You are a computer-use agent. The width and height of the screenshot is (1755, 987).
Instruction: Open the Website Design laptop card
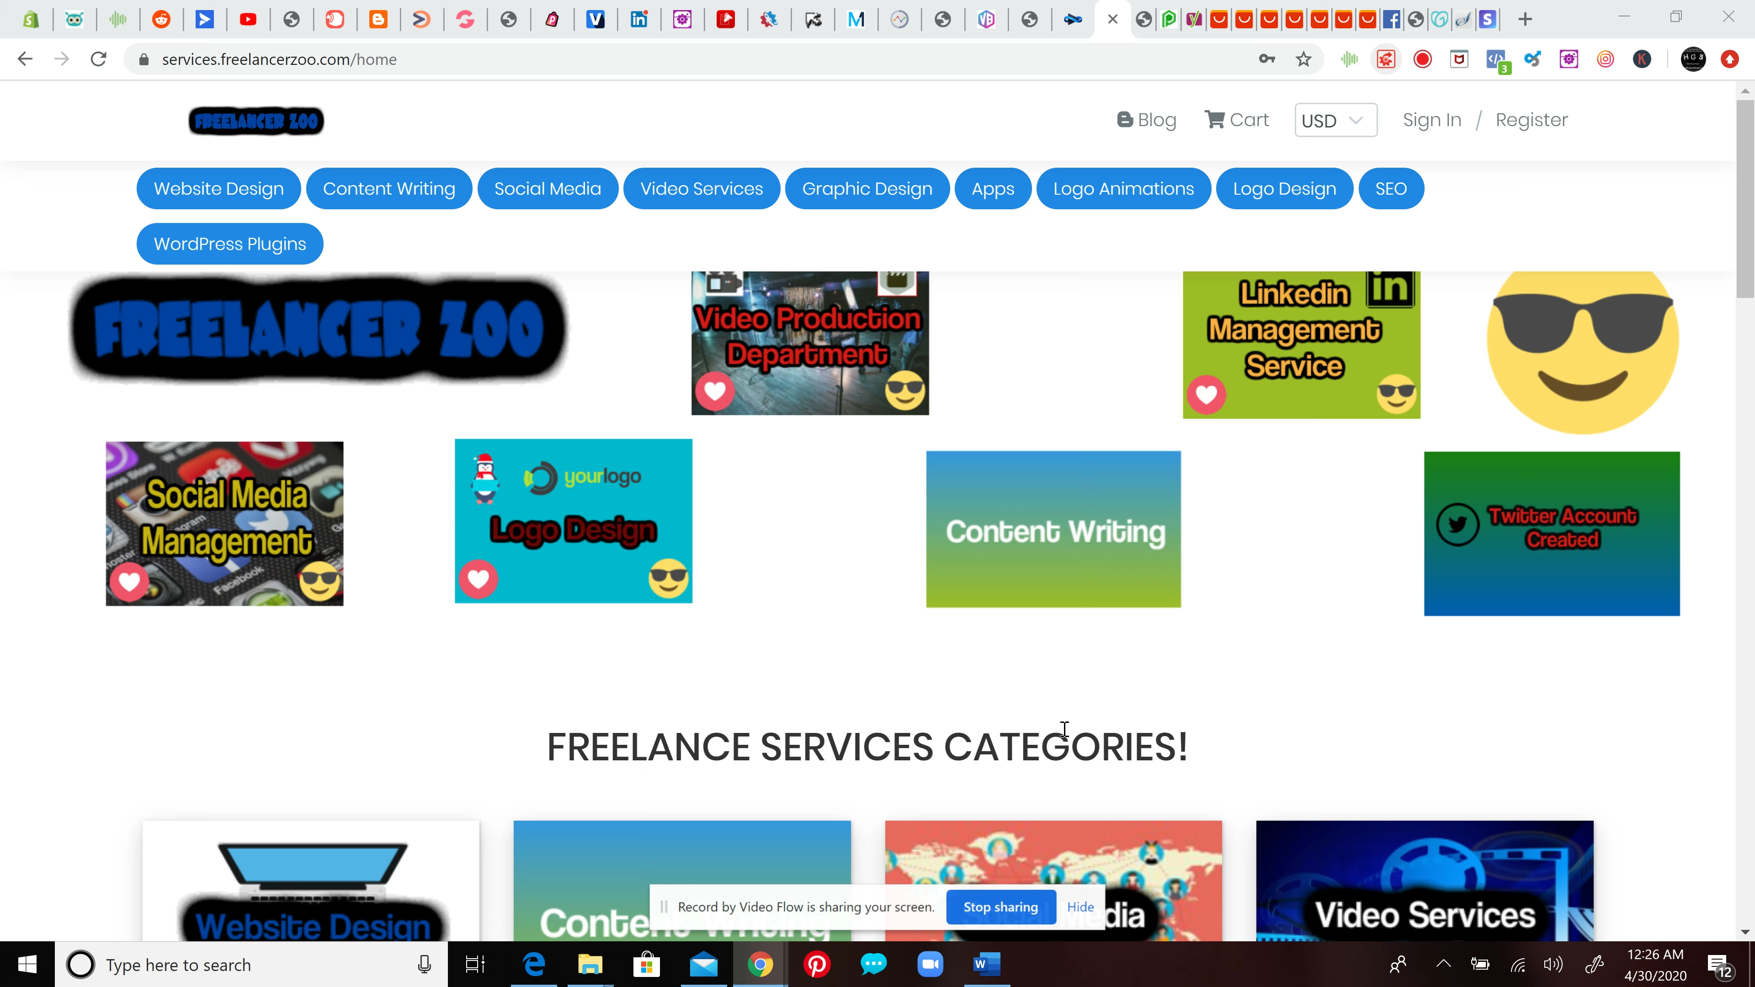click(x=311, y=881)
